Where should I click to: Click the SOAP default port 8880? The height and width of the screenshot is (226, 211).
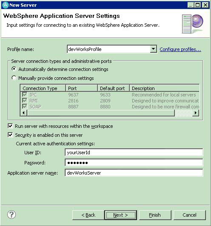pos(105,107)
